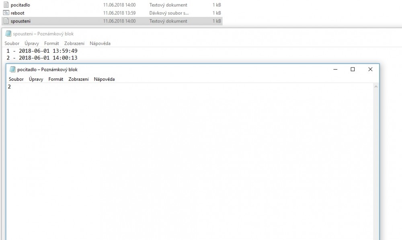Open Nápověda menu in spousteni window
This screenshot has height=240, width=402.
point(100,43)
